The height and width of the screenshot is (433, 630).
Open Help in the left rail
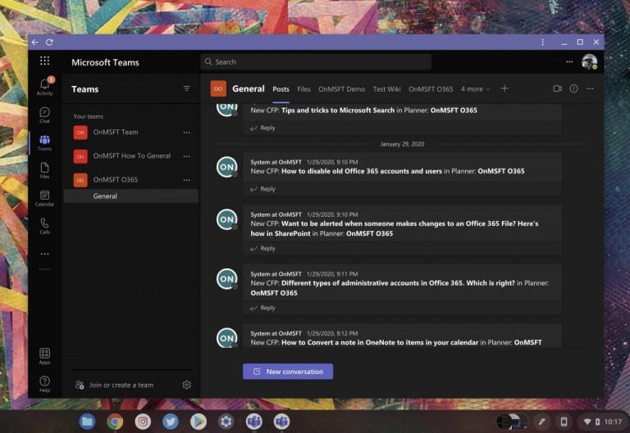(44, 384)
